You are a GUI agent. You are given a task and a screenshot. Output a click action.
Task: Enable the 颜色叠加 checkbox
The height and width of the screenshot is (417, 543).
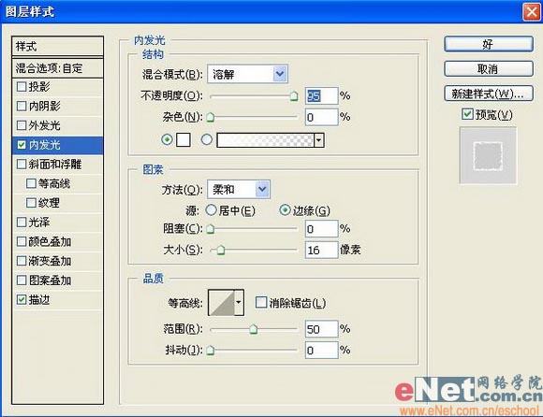[x=22, y=241]
